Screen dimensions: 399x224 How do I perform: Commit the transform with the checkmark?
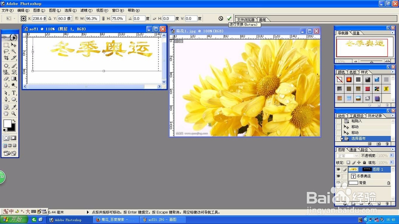point(229,18)
